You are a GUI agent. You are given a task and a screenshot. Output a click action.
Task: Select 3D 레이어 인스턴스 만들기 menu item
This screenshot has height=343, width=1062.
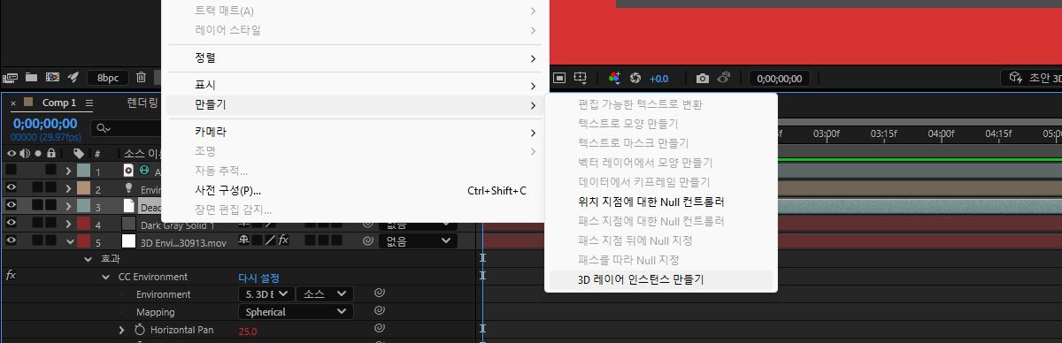pos(661,279)
